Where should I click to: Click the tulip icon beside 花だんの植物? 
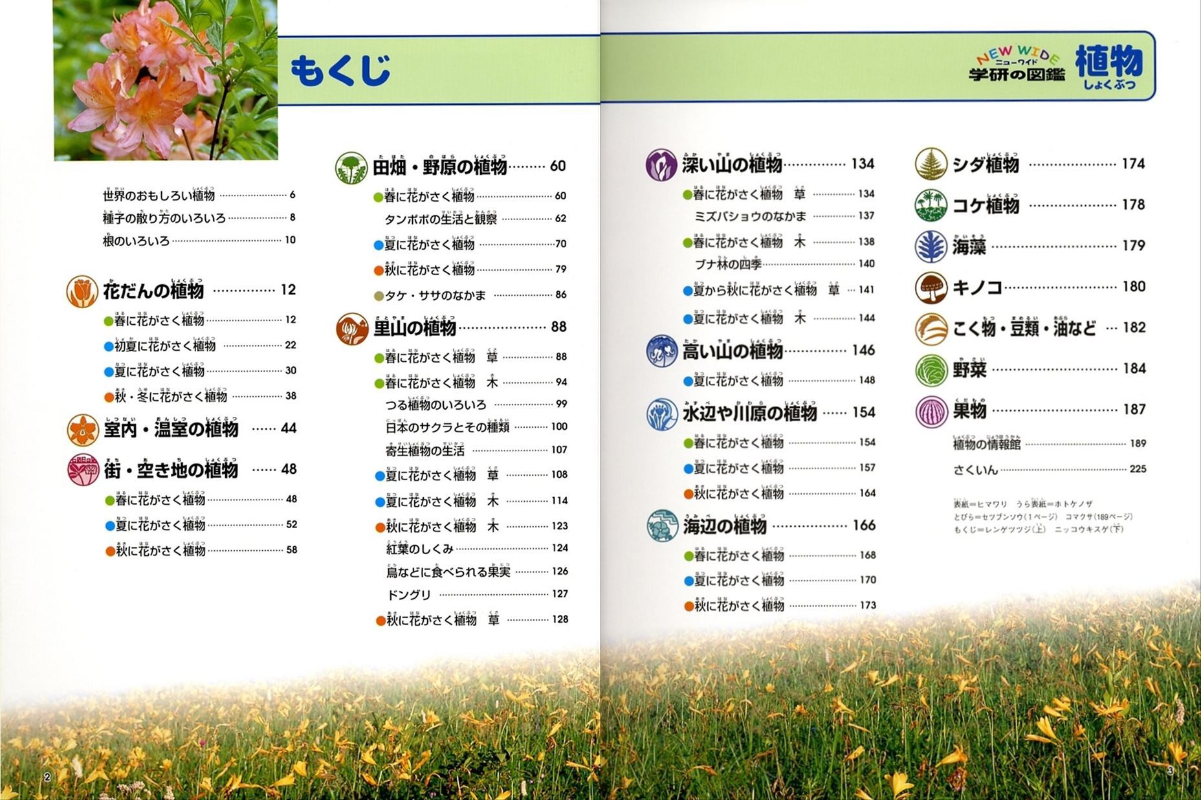[82, 291]
